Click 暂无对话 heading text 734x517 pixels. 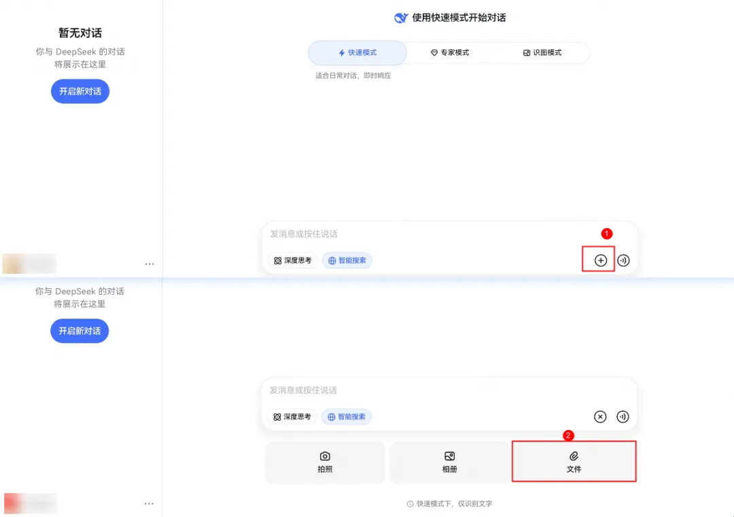click(x=80, y=33)
